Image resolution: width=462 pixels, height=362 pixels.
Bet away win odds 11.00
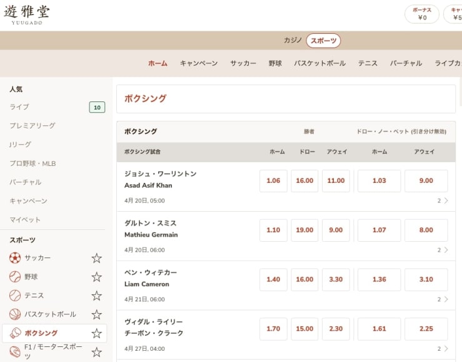coord(336,181)
